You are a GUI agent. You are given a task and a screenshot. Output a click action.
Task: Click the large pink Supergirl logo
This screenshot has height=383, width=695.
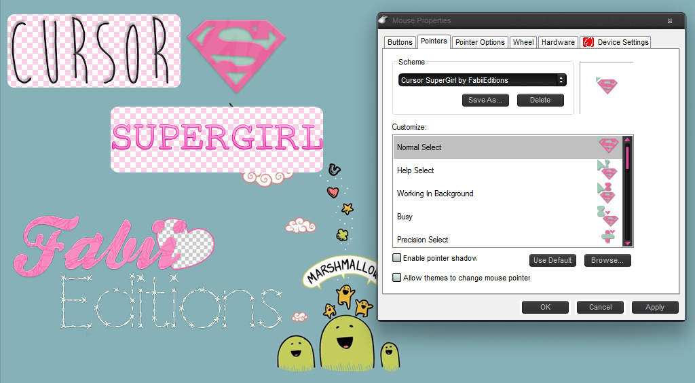click(x=236, y=56)
